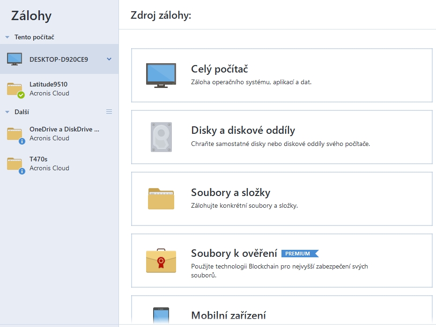Click the Latitude9510 folder icon with green checkmark

15,89
